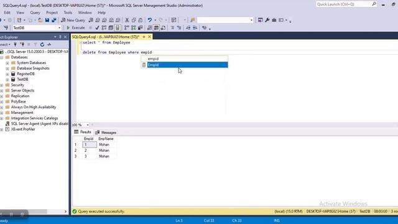
Task: Select XEvent Profiler node
Action: point(23,129)
